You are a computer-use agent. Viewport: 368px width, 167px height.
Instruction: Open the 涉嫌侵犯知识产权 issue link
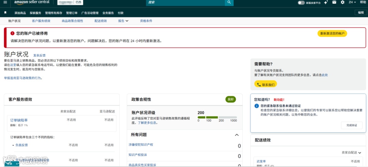tap(141, 145)
